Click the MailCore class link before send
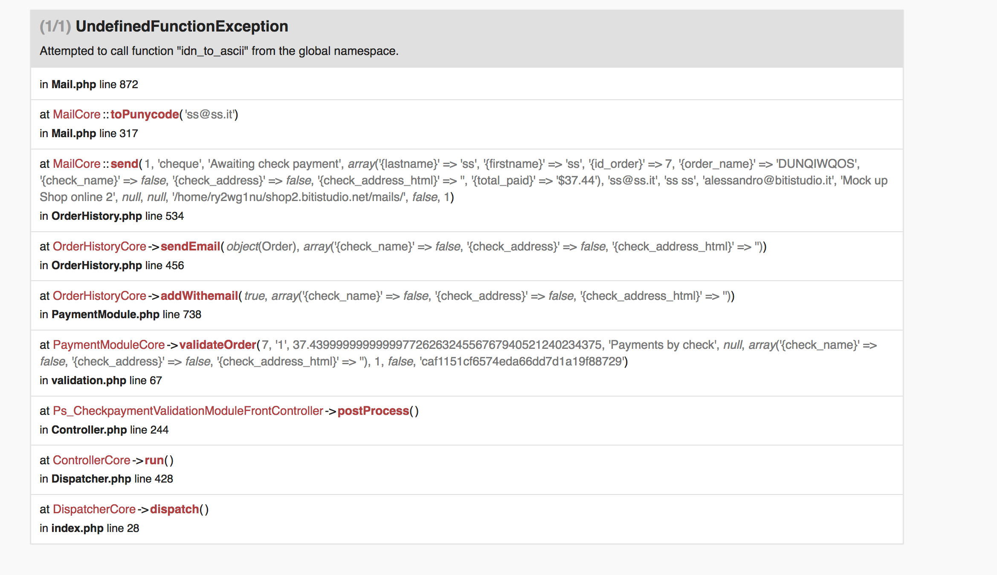997x575 pixels. [76, 164]
